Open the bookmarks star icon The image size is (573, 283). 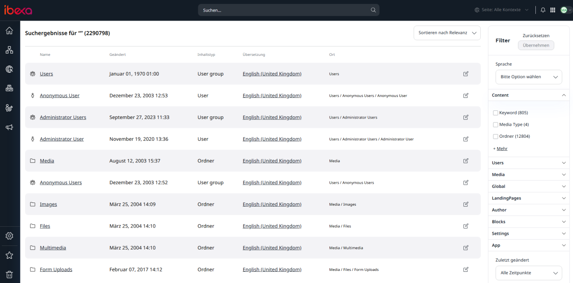[9, 255]
